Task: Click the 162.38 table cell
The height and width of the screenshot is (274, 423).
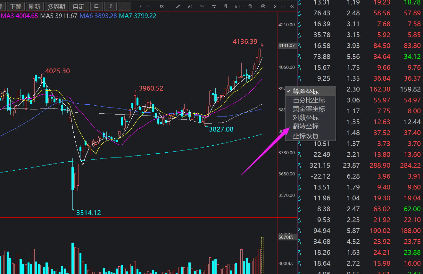Action: [379, 89]
